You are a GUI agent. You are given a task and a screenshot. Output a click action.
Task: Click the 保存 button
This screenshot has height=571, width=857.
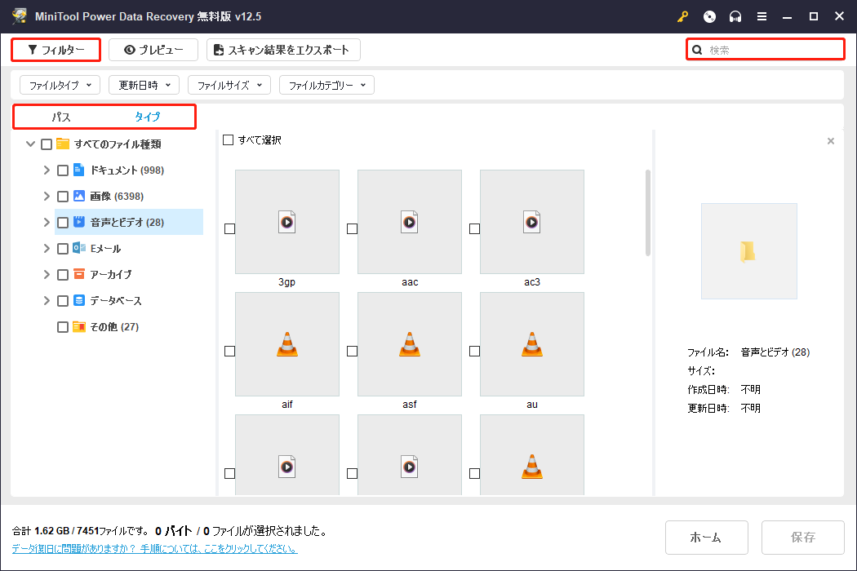803,538
